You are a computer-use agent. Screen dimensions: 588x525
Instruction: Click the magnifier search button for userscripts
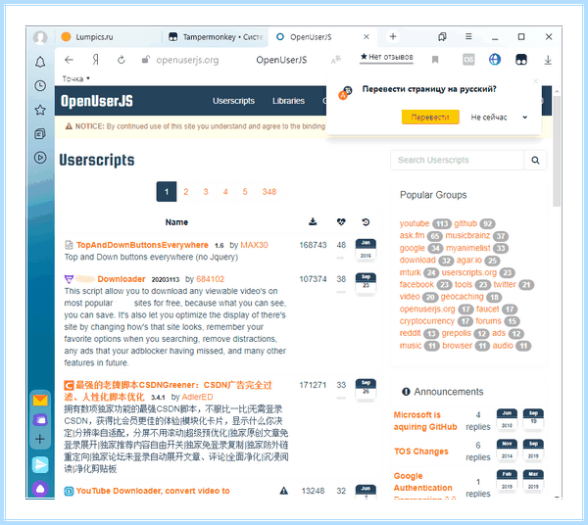pos(535,160)
